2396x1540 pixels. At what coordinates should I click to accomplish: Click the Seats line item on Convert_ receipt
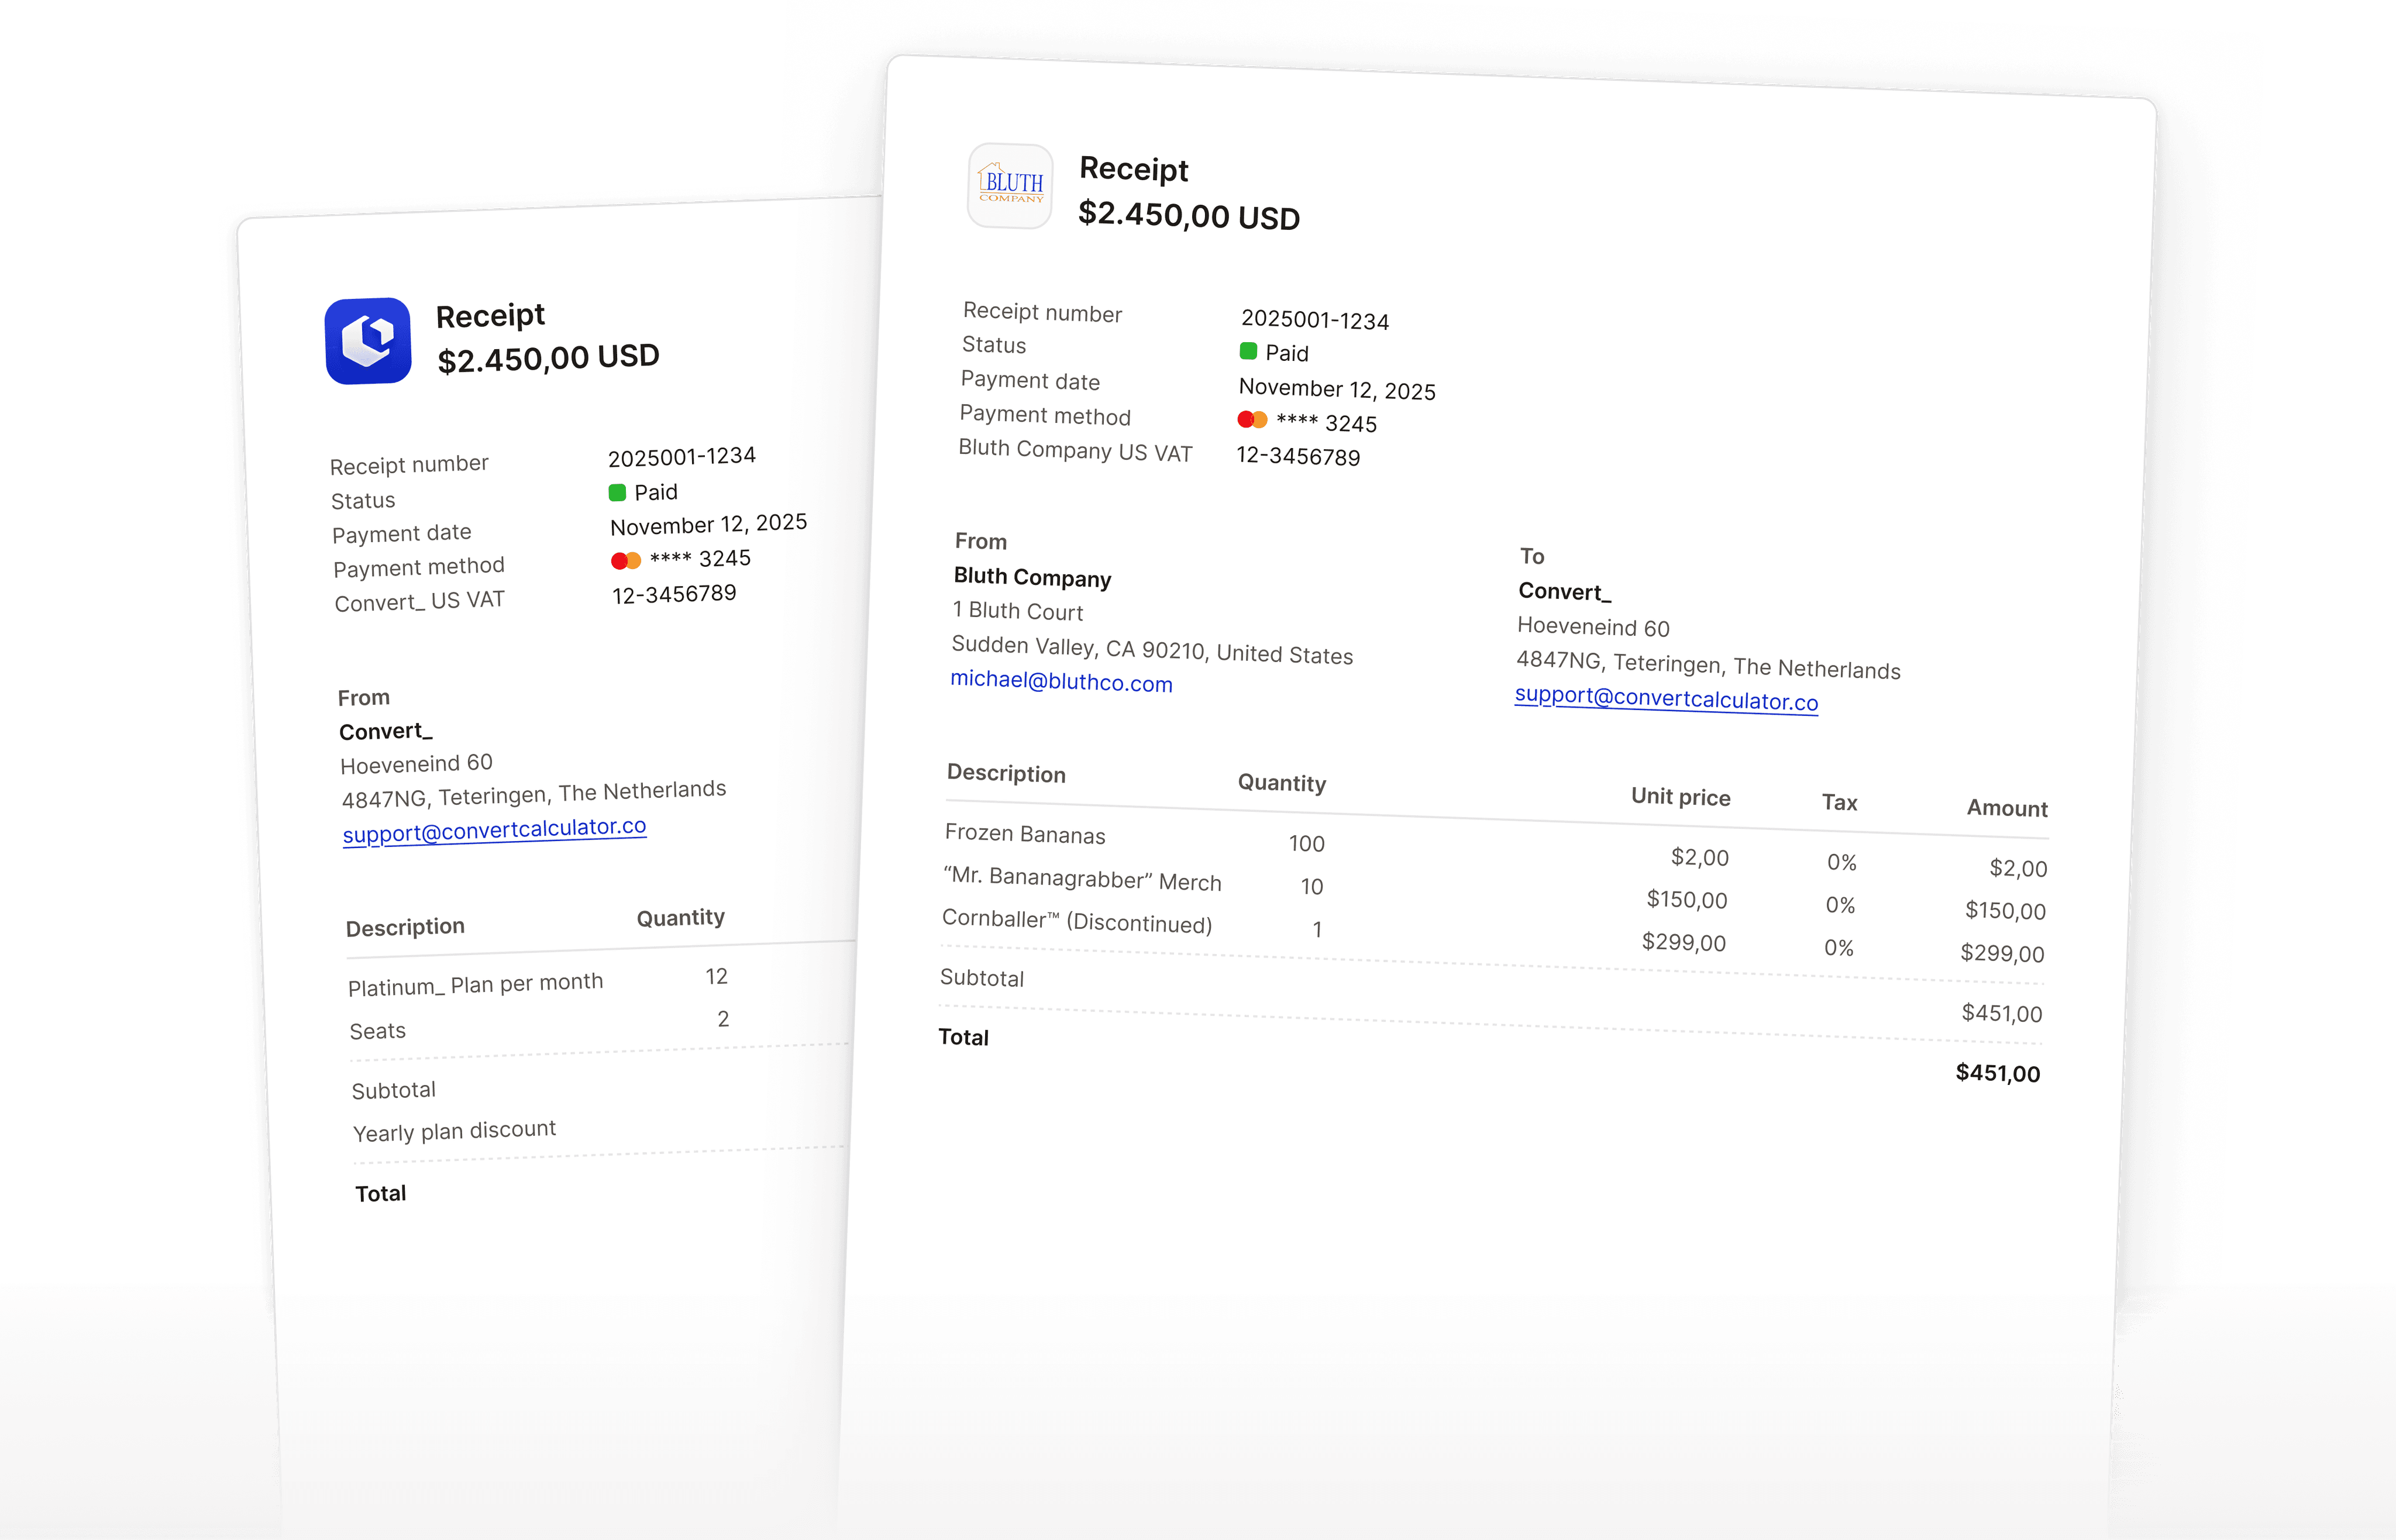click(377, 1031)
